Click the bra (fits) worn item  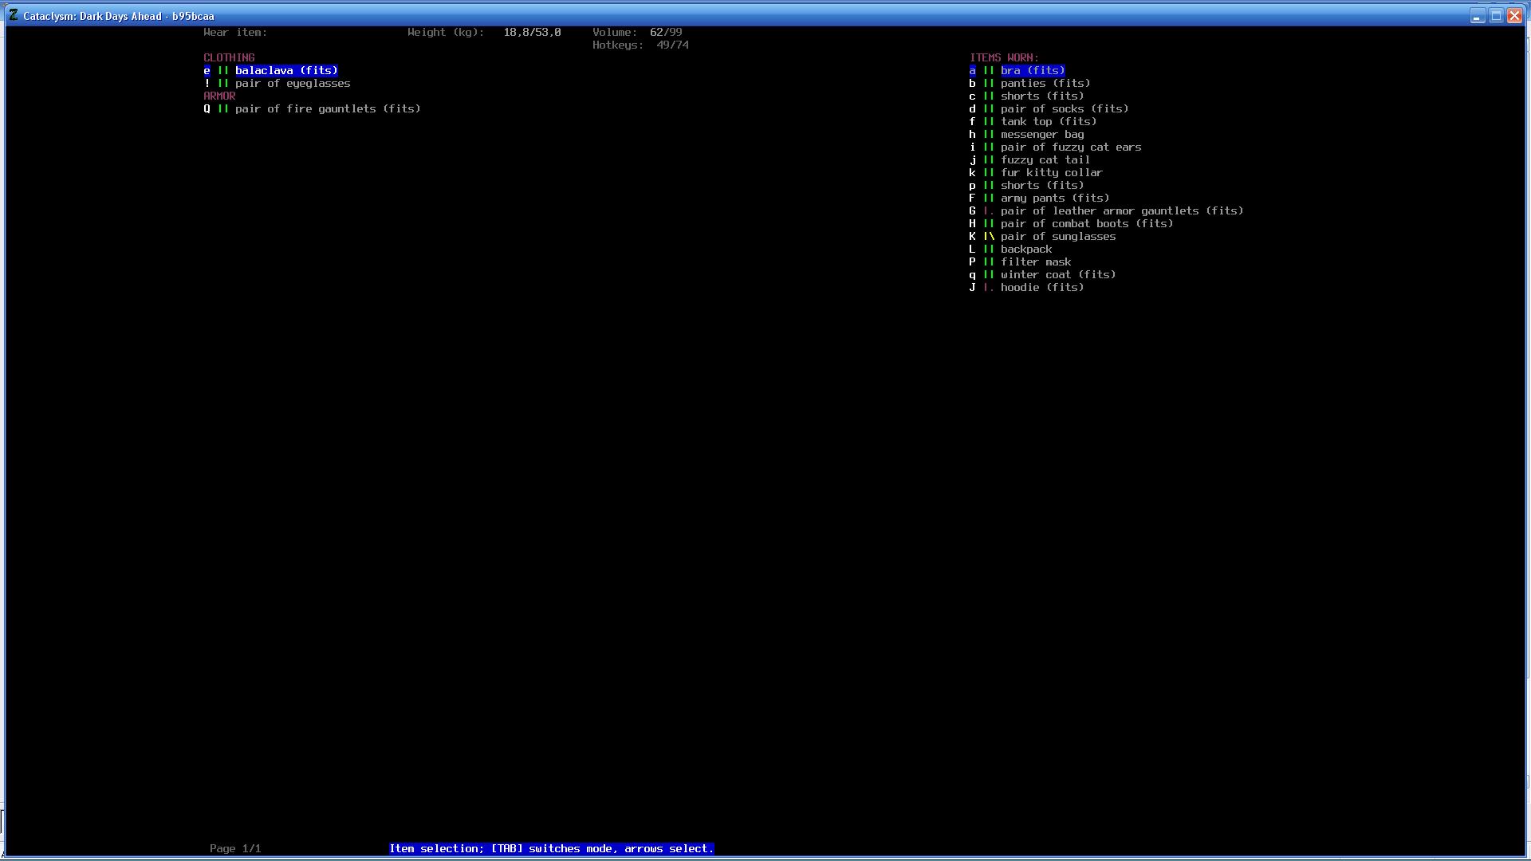click(x=1032, y=70)
